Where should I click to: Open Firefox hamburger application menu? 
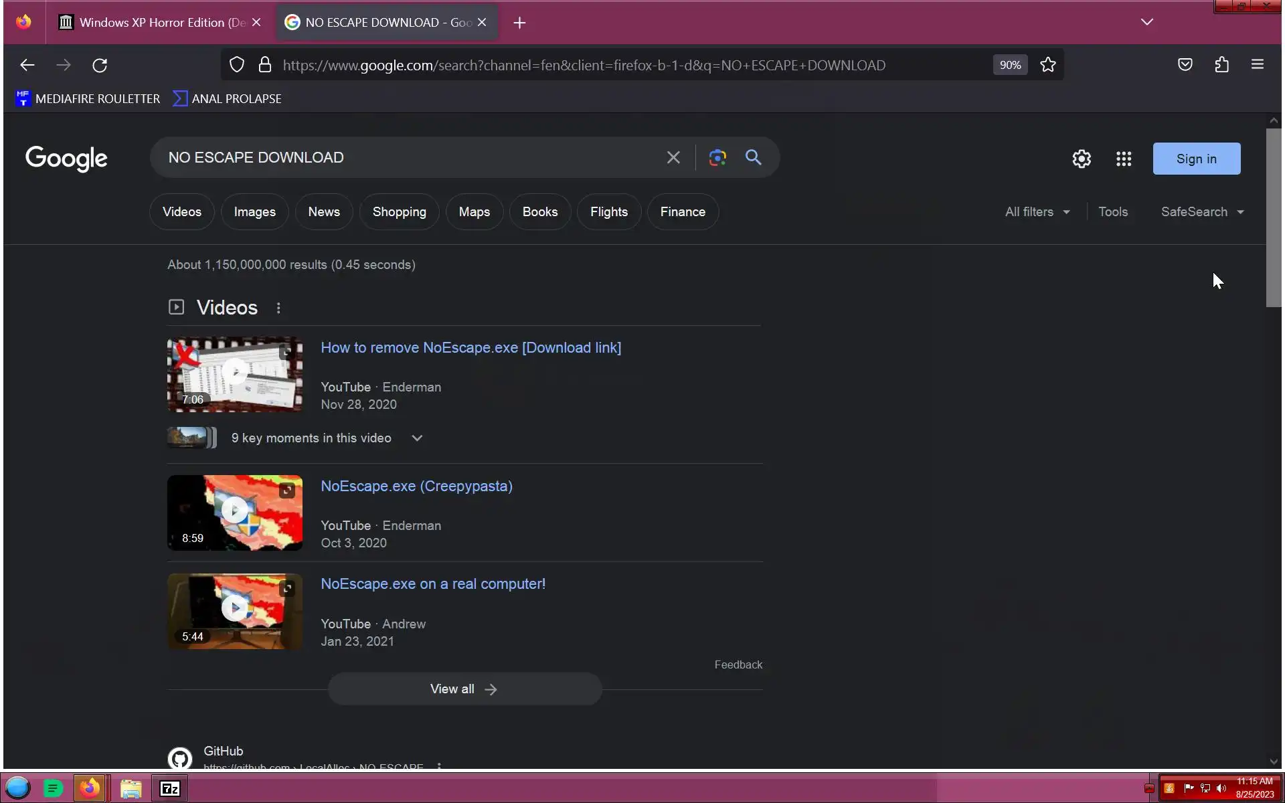1257,65
